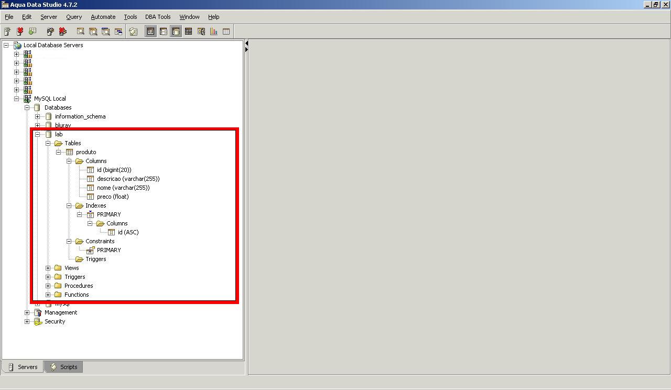Toggle the second pressed layout view button

pyautogui.click(x=176, y=31)
